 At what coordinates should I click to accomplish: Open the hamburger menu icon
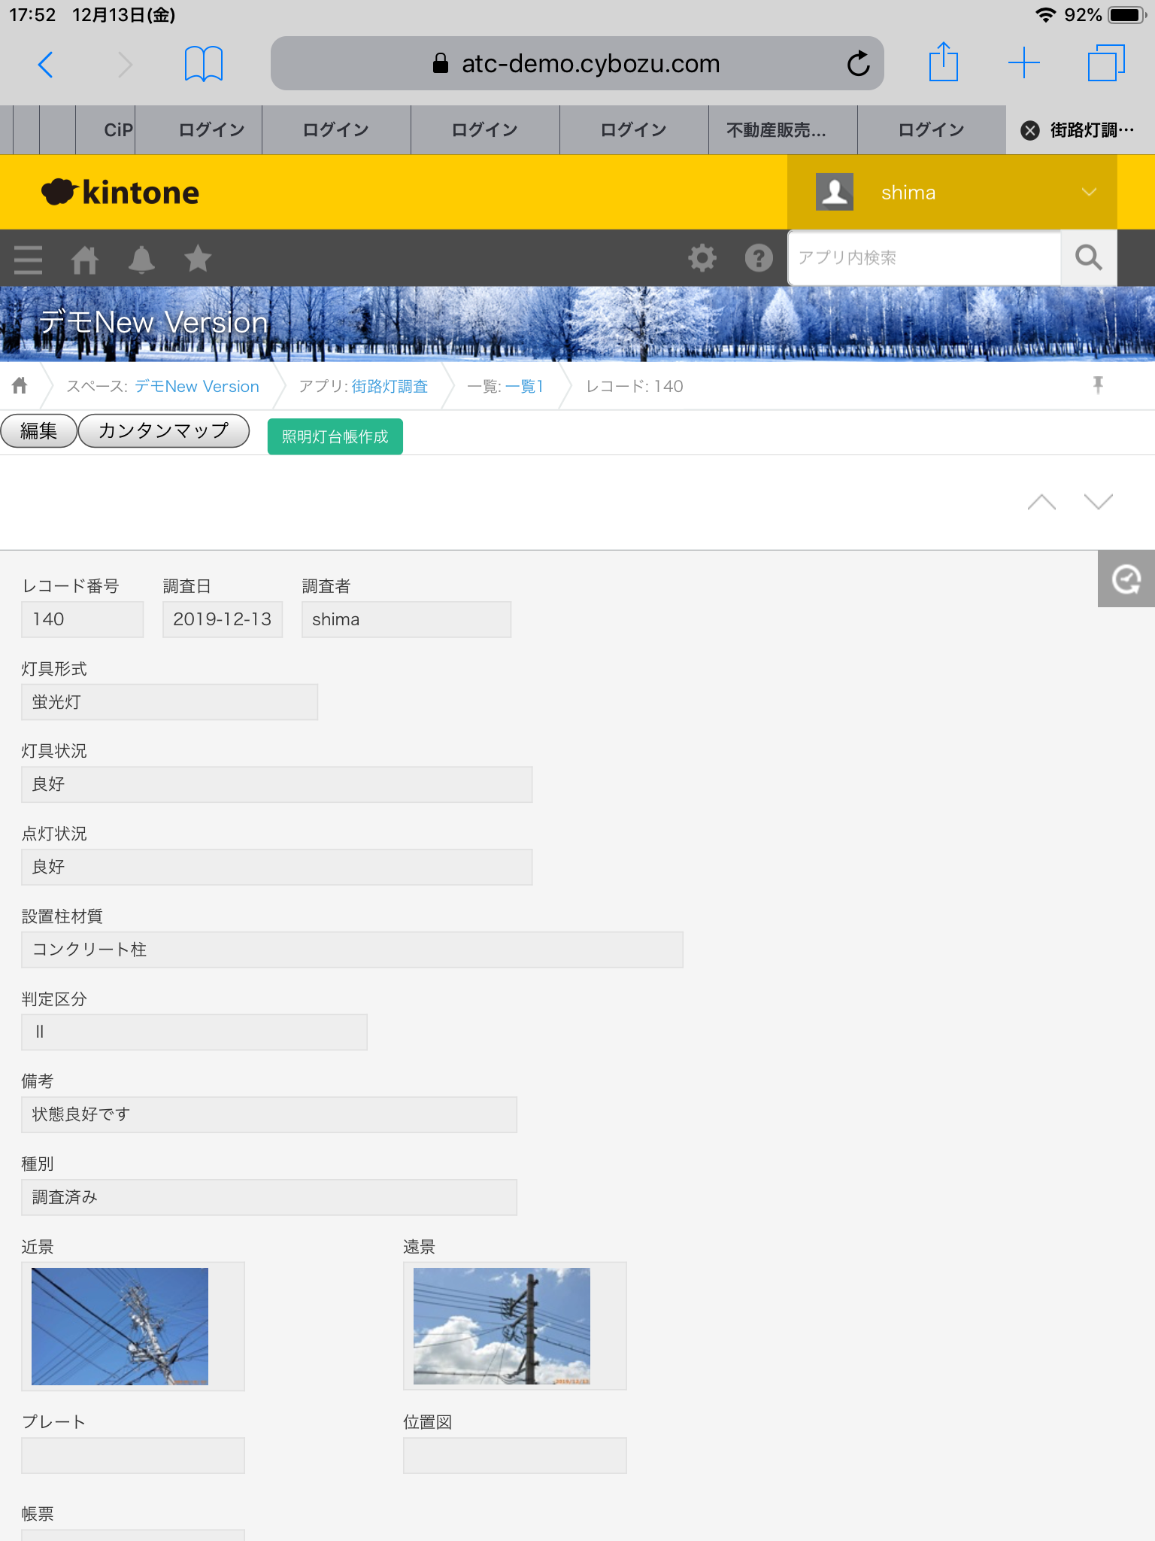pyautogui.click(x=29, y=260)
